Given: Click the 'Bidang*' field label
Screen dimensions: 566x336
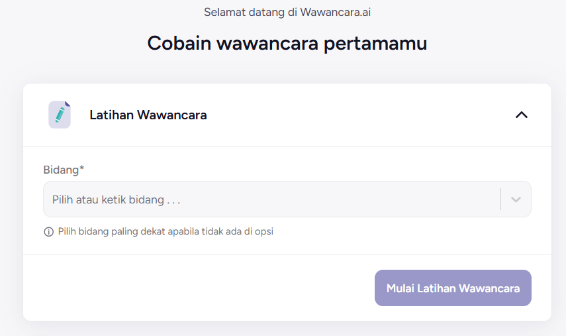Looking at the screenshot, I should [64, 170].
